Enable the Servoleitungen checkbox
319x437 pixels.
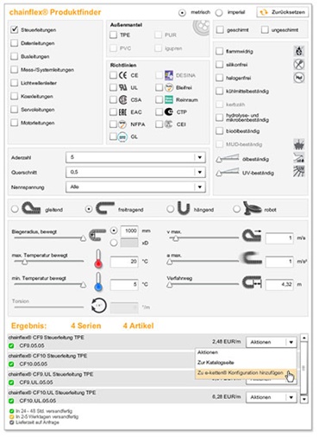click(14, 110)
